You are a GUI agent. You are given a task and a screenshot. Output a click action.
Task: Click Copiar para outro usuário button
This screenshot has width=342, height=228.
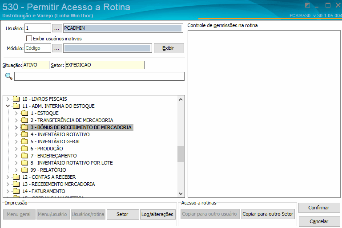(x=210, y=214)
